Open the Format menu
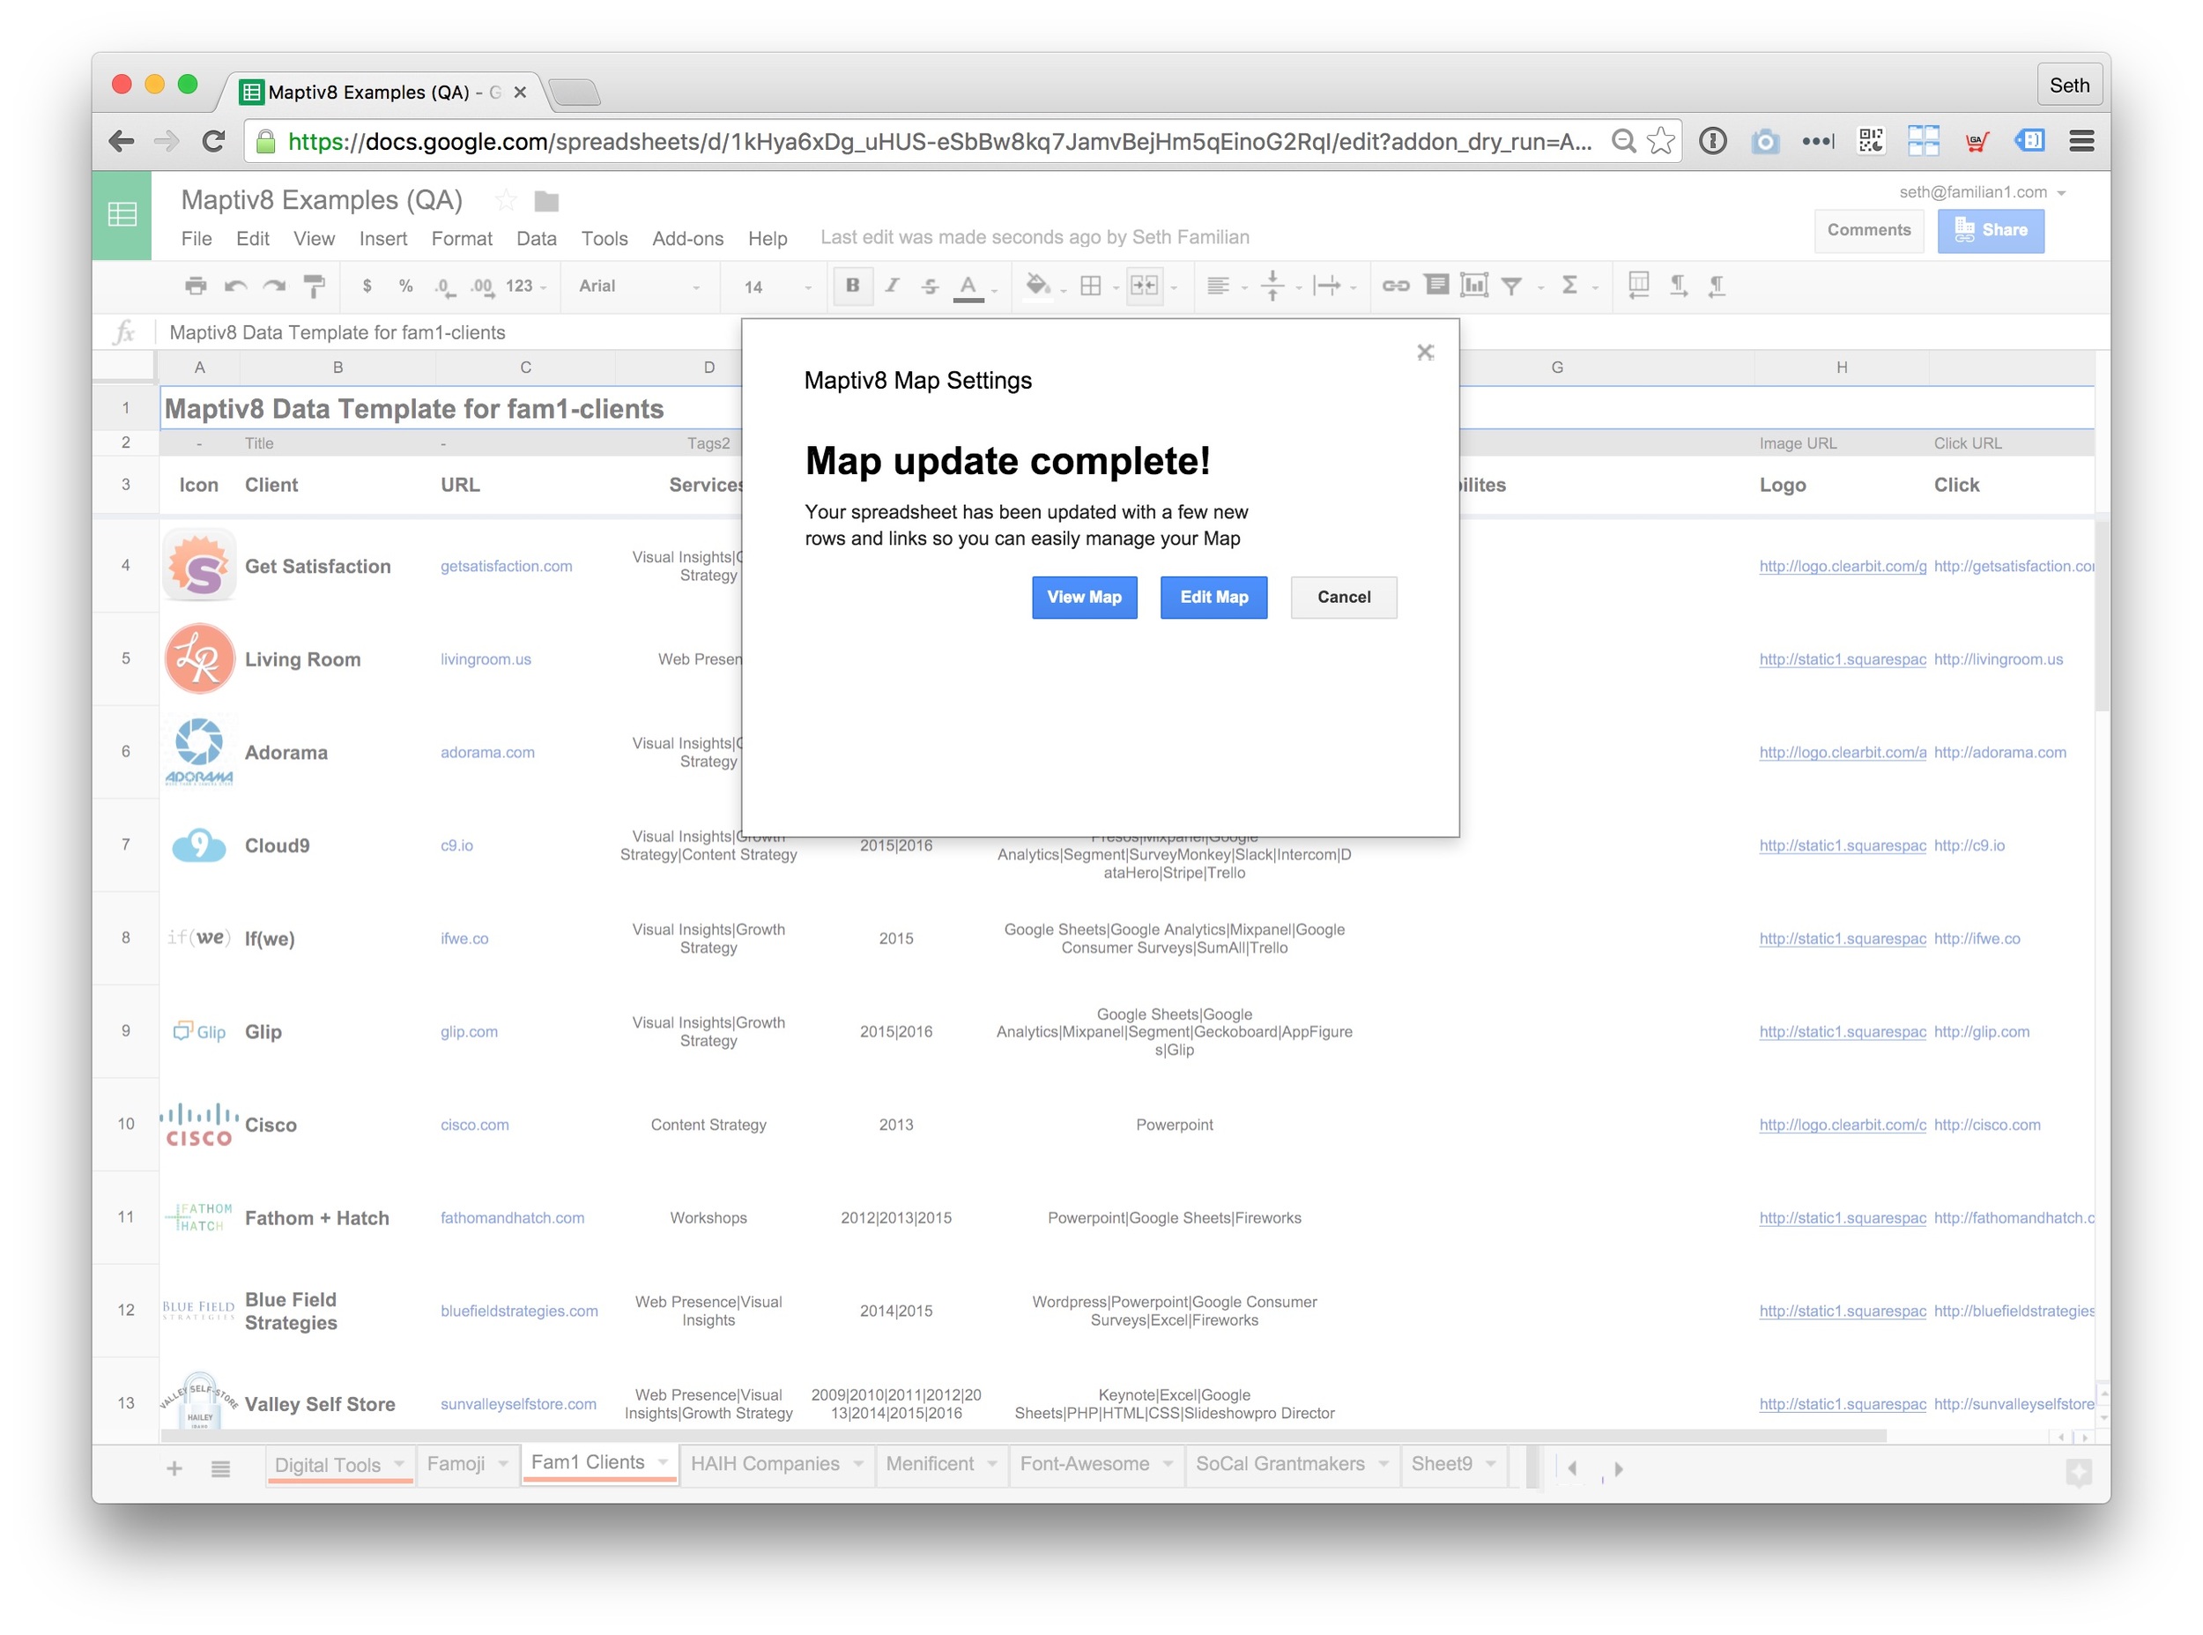 click(x=461, y=239)
